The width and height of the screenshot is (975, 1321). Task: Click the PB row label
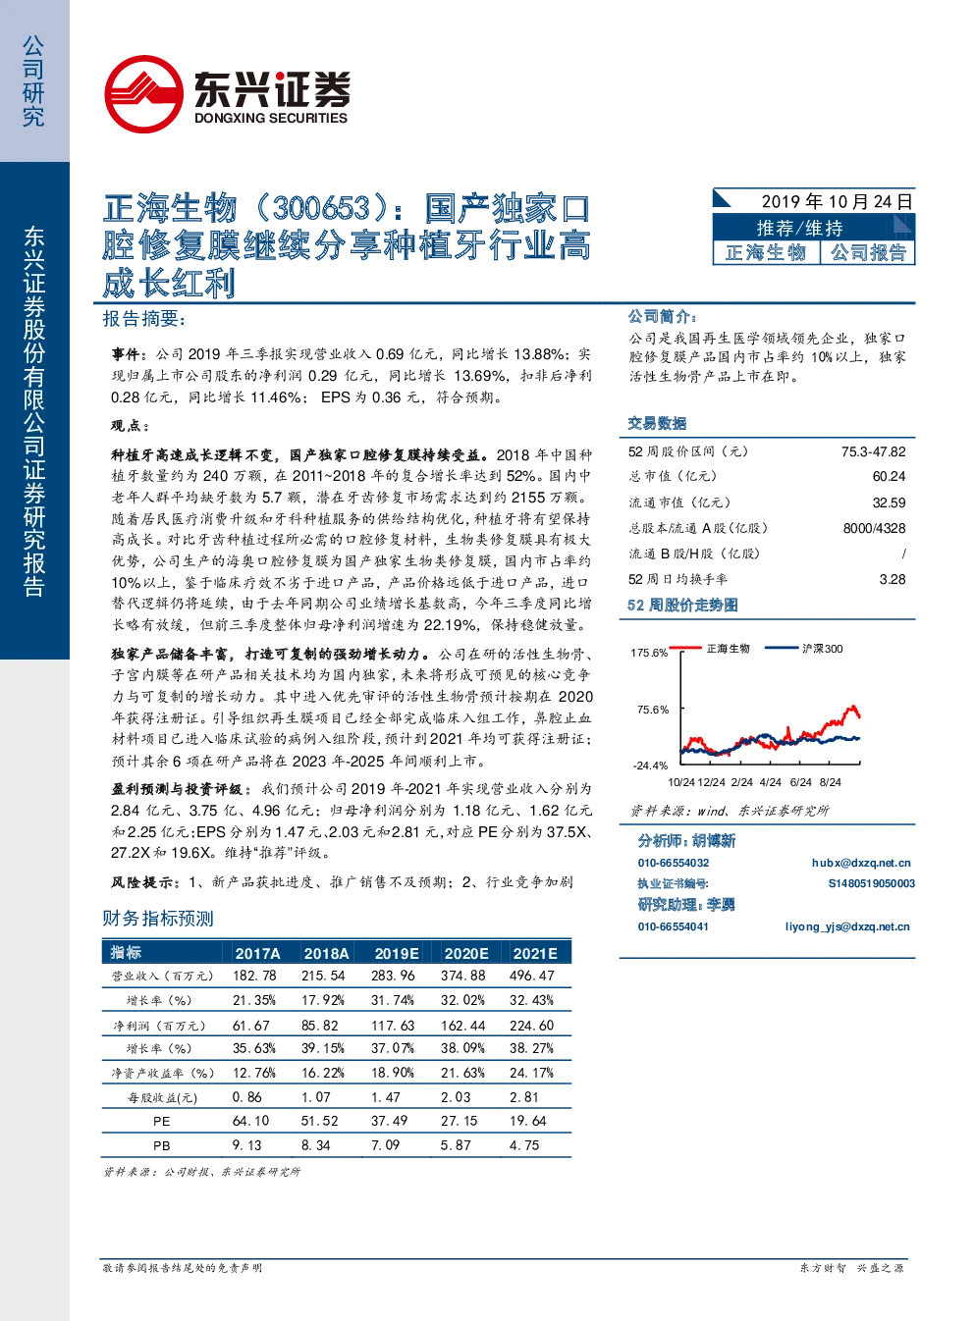tap(162, 1145)
